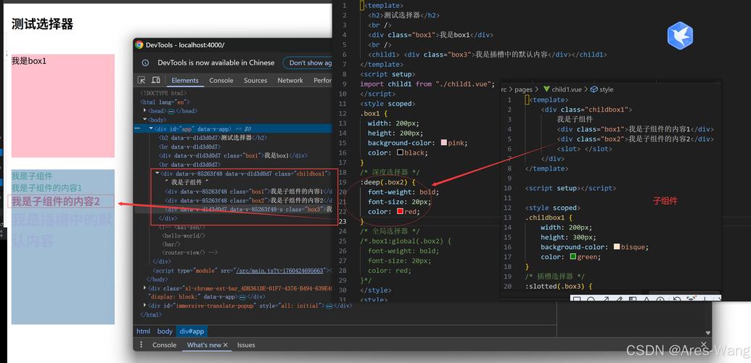
Task: Open the three-dot drawer menu beside Console
Action: [x=141, y=345]
